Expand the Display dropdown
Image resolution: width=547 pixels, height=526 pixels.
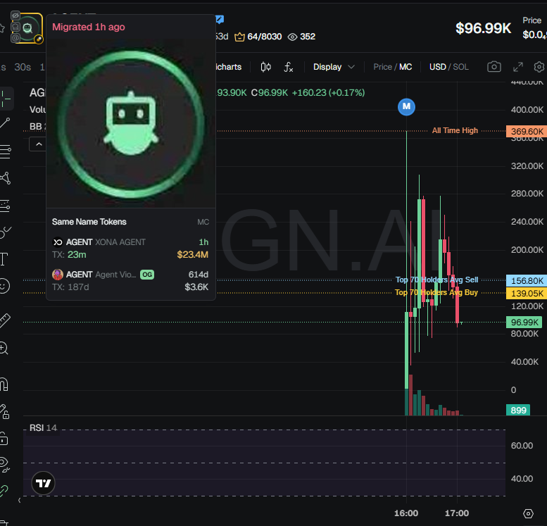point(334,67)
